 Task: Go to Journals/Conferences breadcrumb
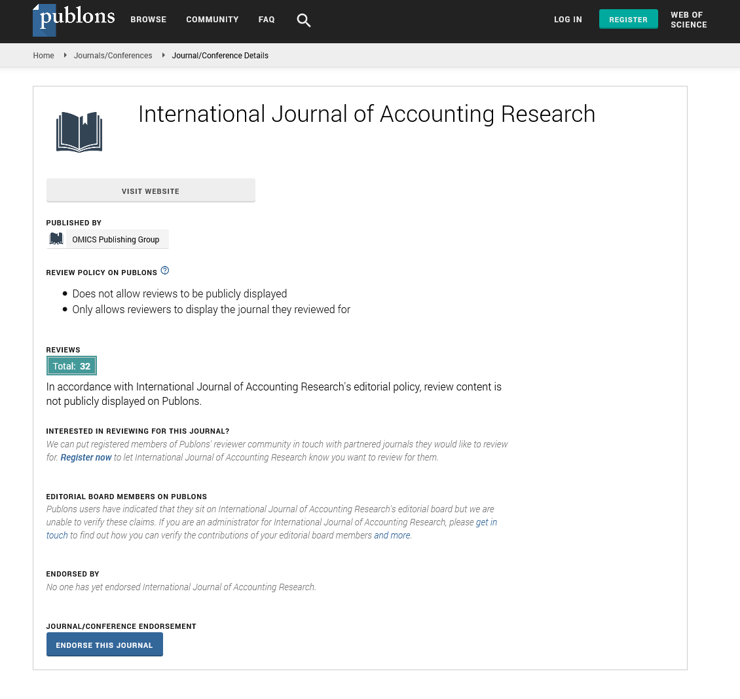[113, 55]
